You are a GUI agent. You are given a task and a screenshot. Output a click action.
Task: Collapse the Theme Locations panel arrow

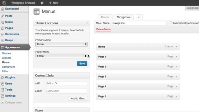coord(87,23)
